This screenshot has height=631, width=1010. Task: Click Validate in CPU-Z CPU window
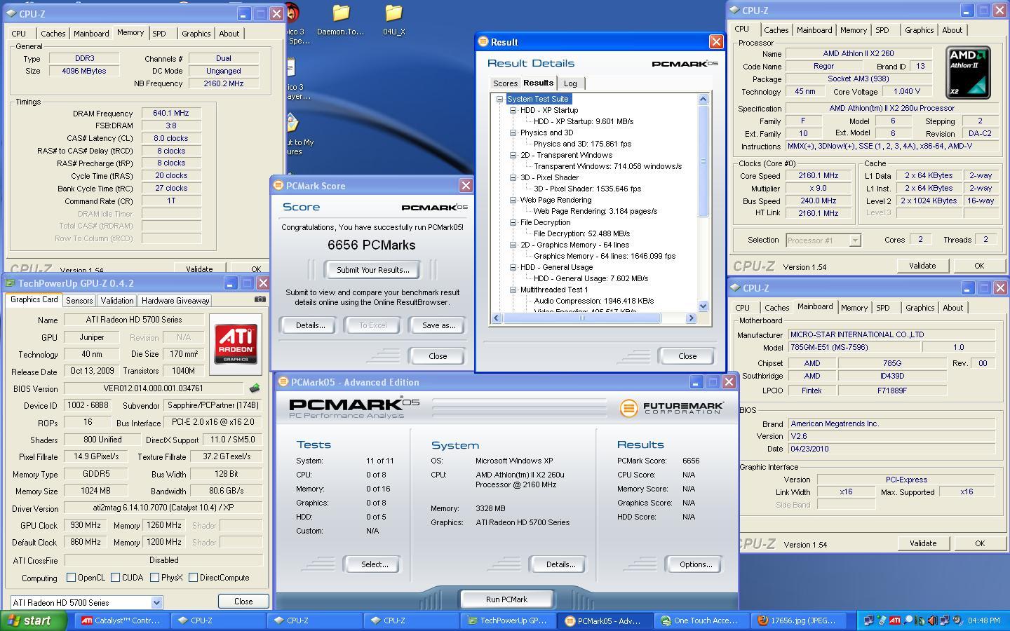(922, 266)
